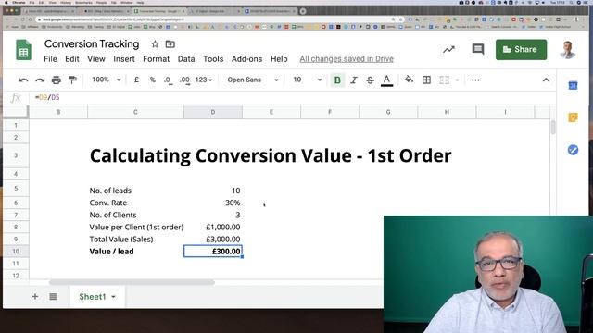Click the horizontal scrollbar

tap(132, 282)
